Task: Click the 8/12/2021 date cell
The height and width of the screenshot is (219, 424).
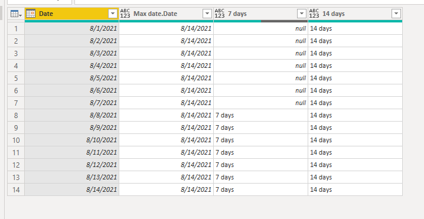Action: (x=71, y=165)
